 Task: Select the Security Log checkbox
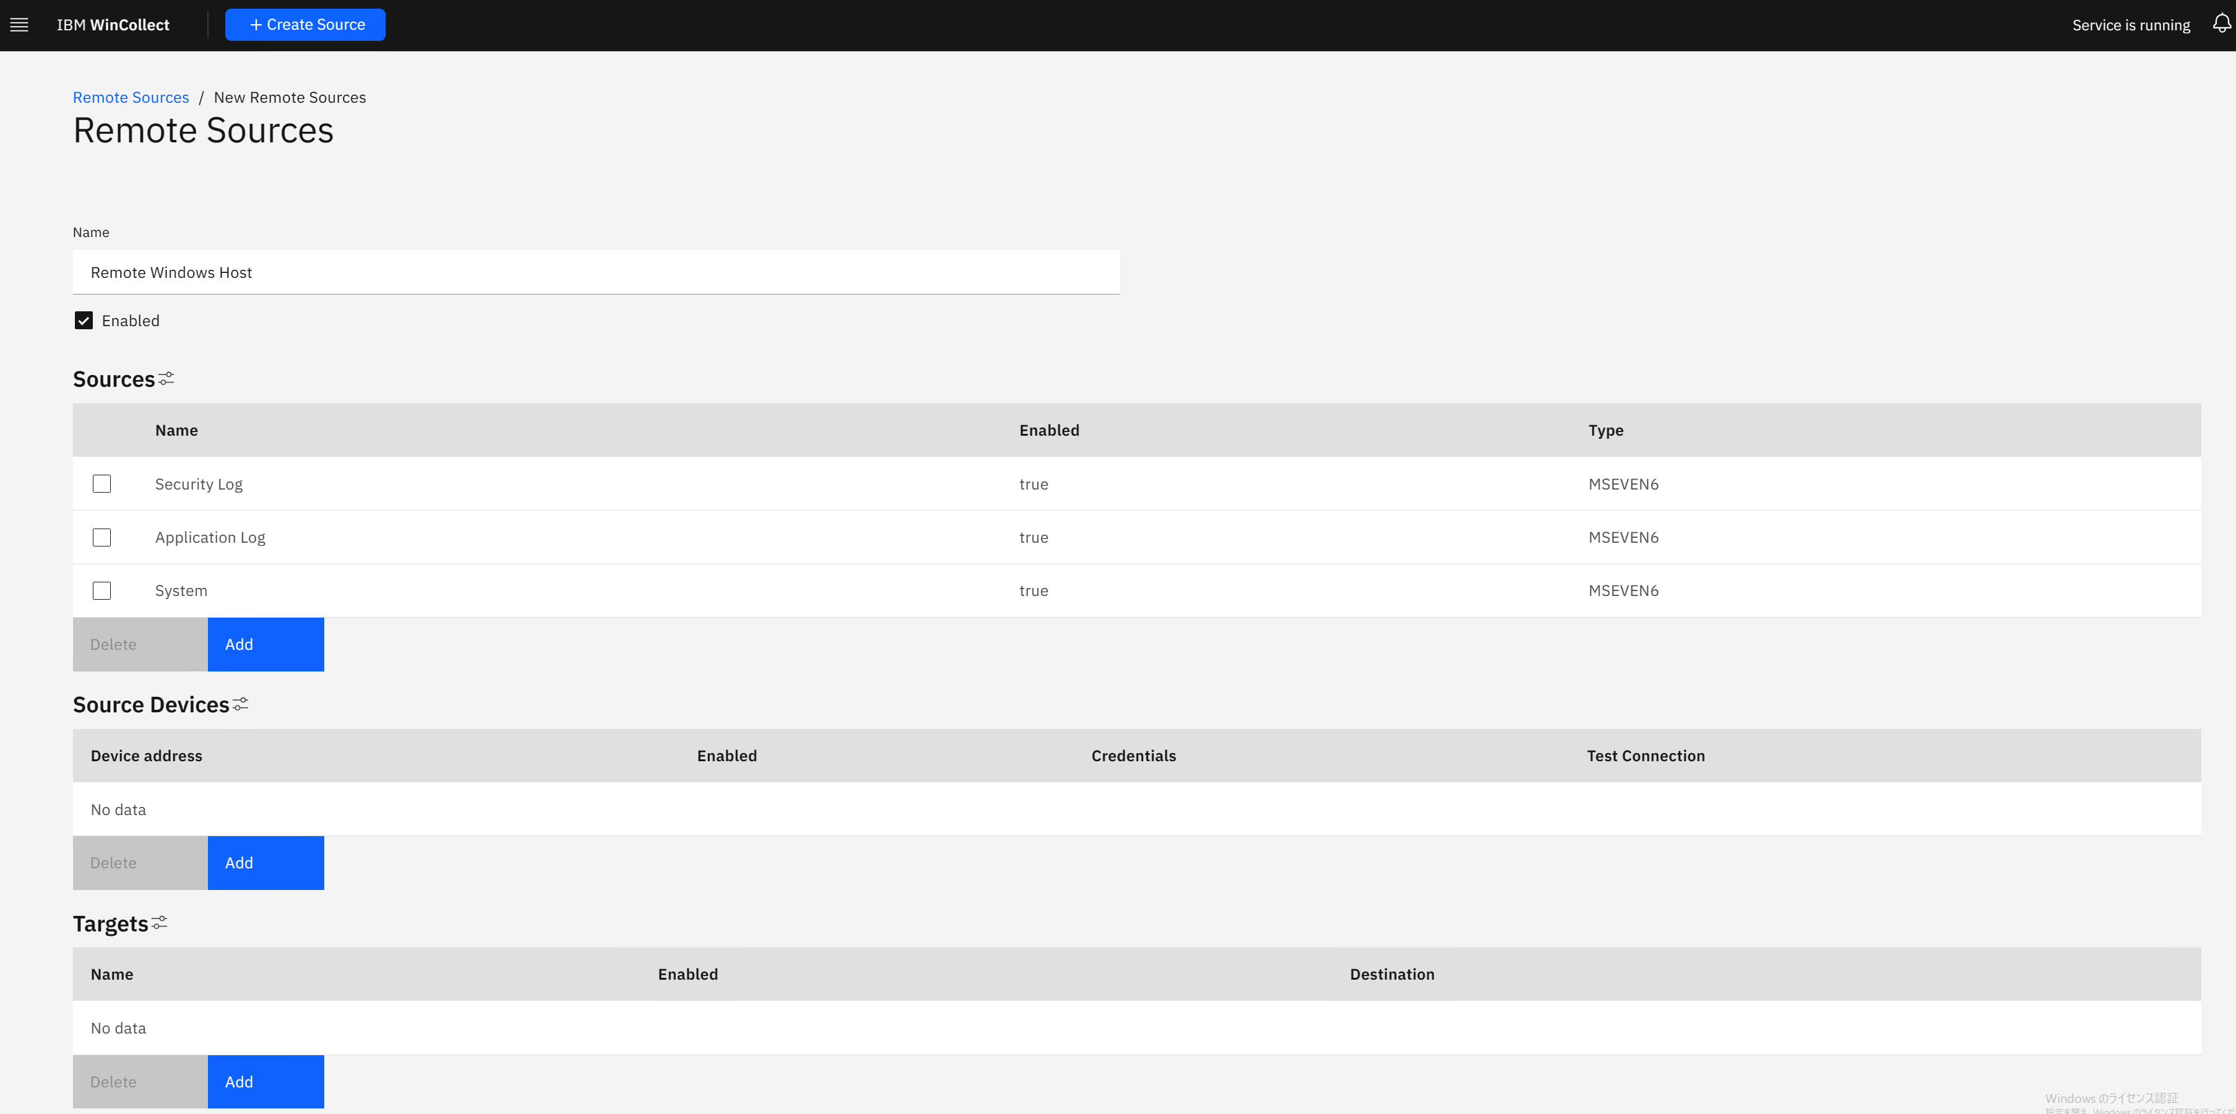coord(101,483)
